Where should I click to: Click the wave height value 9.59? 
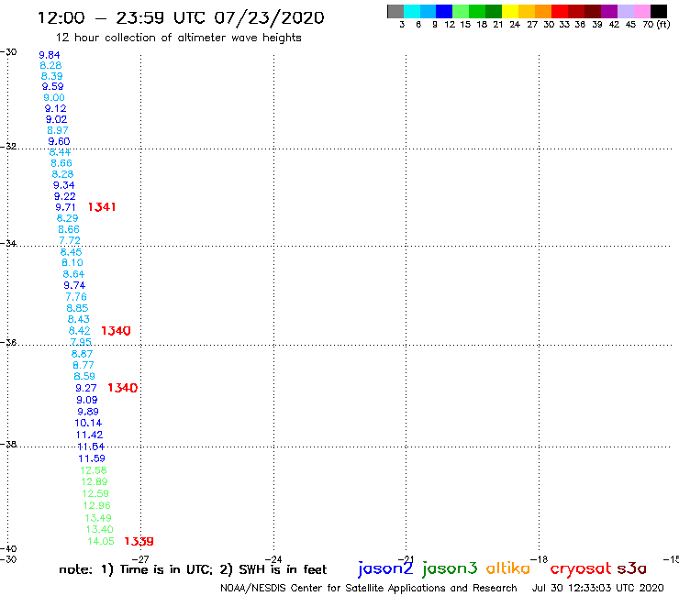click(53, 86)
